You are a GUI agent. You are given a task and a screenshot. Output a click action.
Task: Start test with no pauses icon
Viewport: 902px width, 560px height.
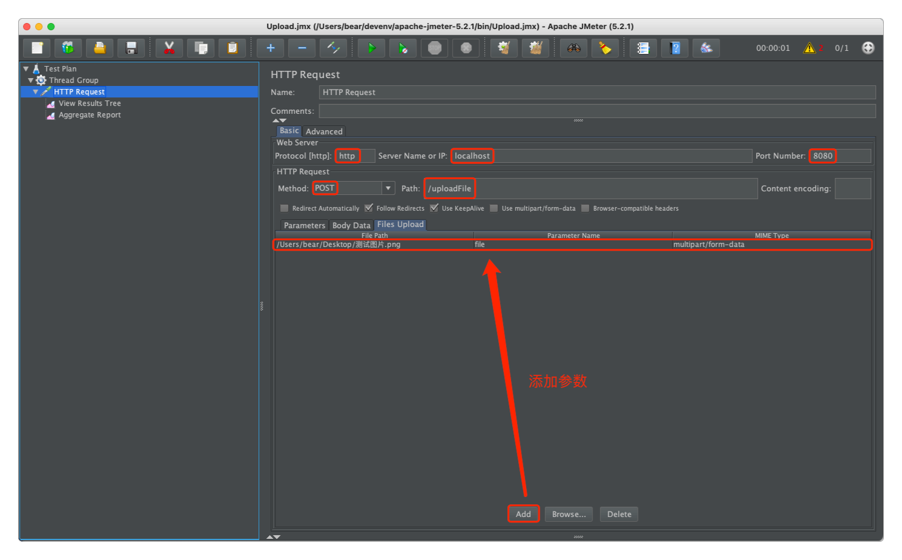[x=403, y=48]
